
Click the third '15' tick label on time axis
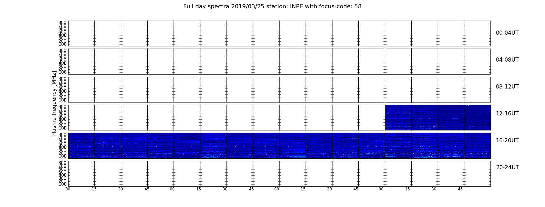pos(303,189)
